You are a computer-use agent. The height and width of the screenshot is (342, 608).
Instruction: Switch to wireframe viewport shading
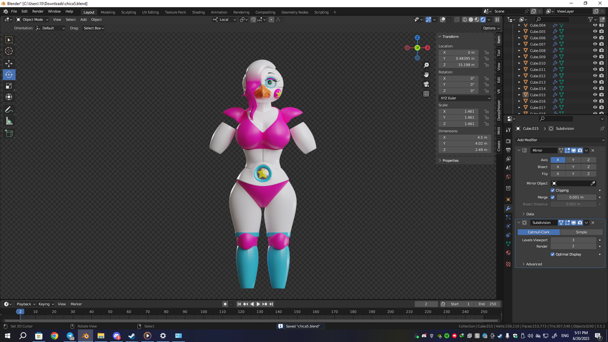click(x=465, y=19)
